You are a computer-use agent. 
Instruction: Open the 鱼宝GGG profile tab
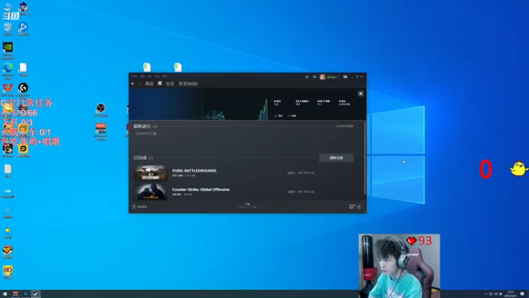click(x=188, y=83)
